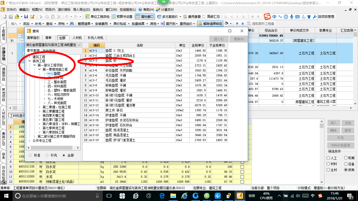Viewport: 358px width, 201px height.
Task: Click the paint bucket fill color icon
Action: [x=226, y=23]
